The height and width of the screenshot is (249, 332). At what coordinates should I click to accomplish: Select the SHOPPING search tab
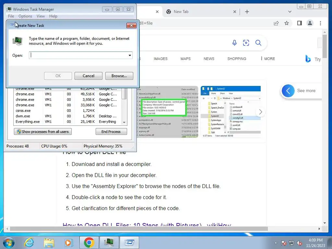(237, 59)
